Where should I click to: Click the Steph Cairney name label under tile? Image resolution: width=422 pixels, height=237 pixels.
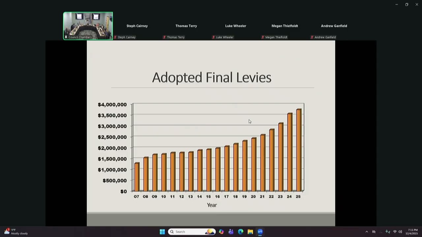[x=127, y=37]
